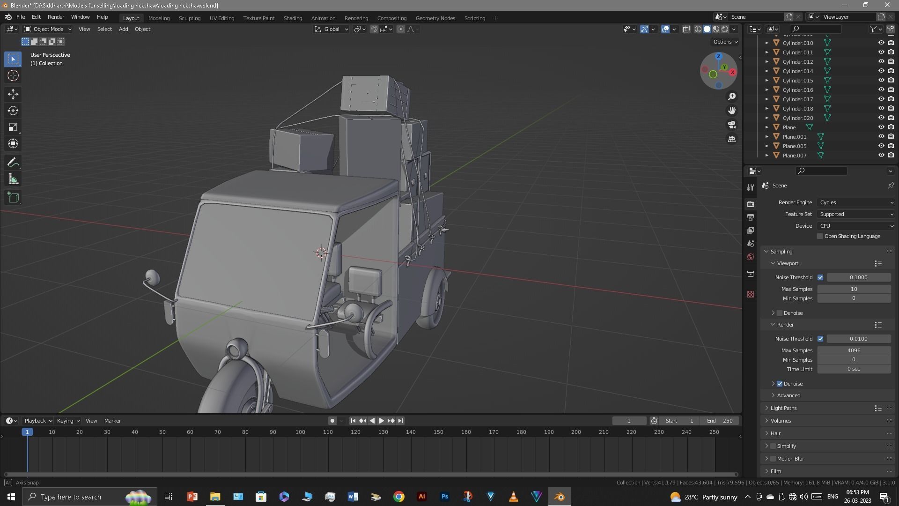Enable the Viewport Denoise checkbox
This screenshot has height=506, width=899.
pyautogui.click(x=780, y=313)
